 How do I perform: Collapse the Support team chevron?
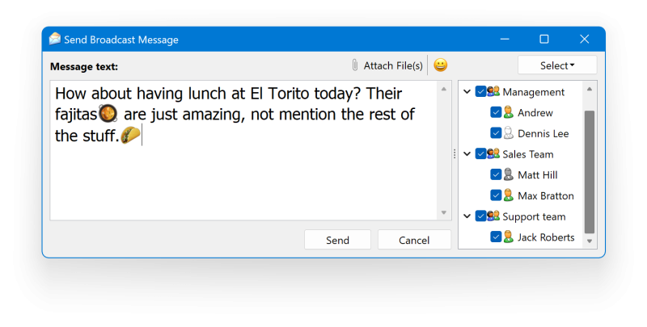tap(467, 216)
